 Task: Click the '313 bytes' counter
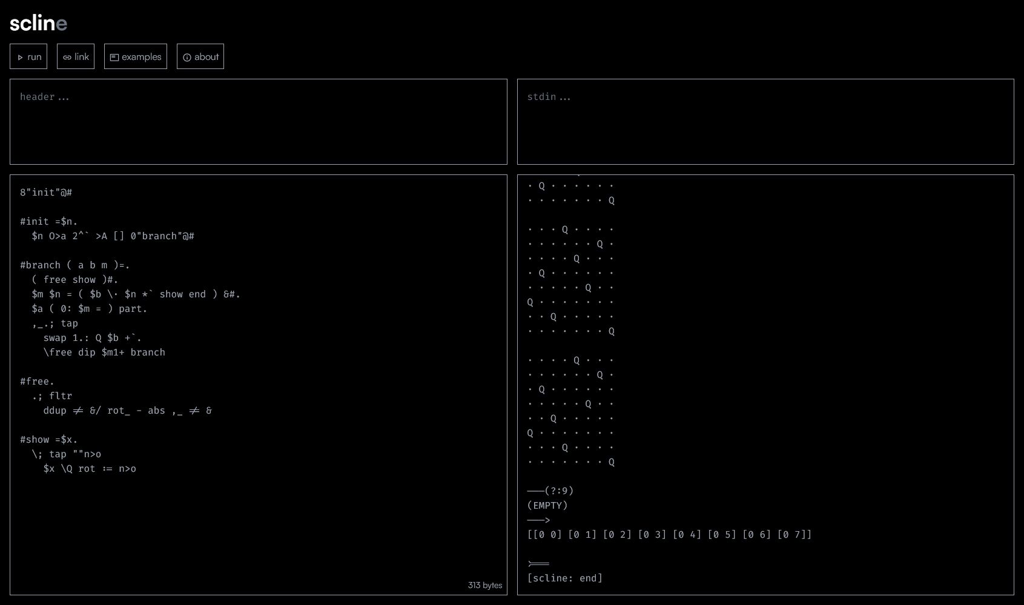pos(485,585)
